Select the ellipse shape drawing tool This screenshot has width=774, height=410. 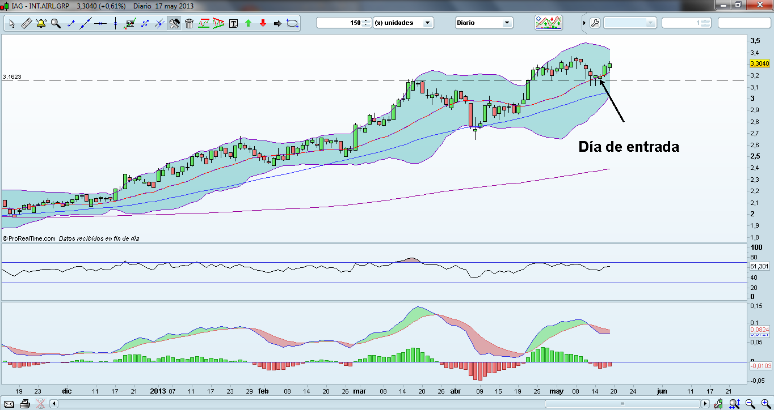click(x=292, y=23)
